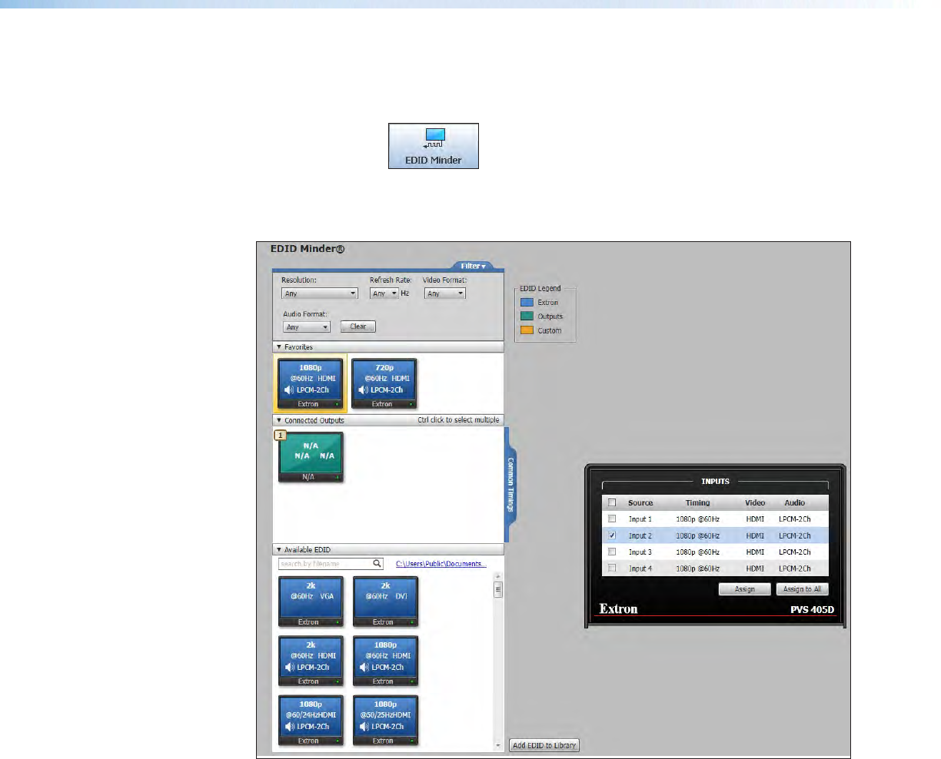Click the Source column header

point(640,503)
